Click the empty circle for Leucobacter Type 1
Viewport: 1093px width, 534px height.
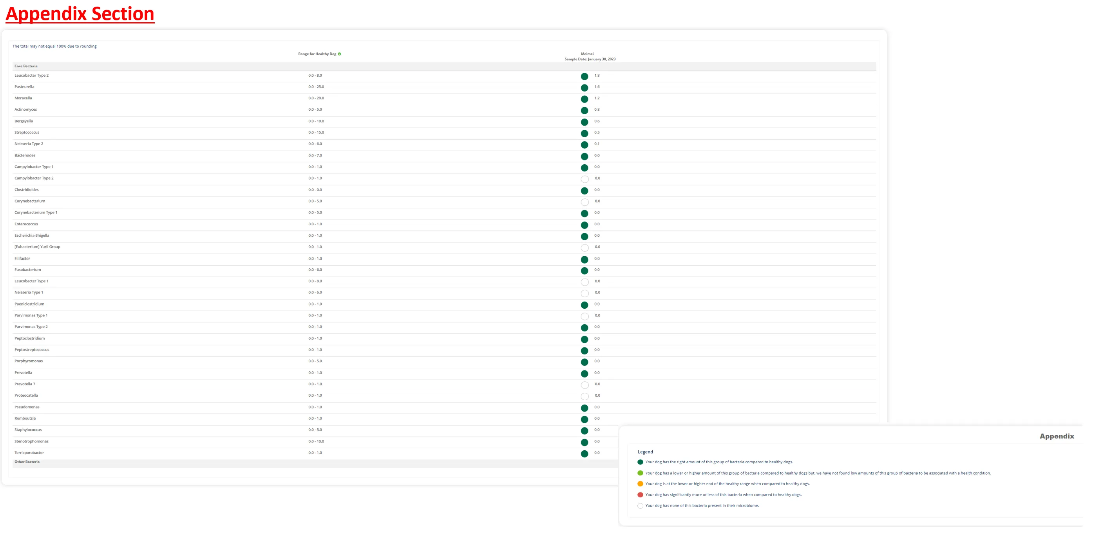coord(585,282)
